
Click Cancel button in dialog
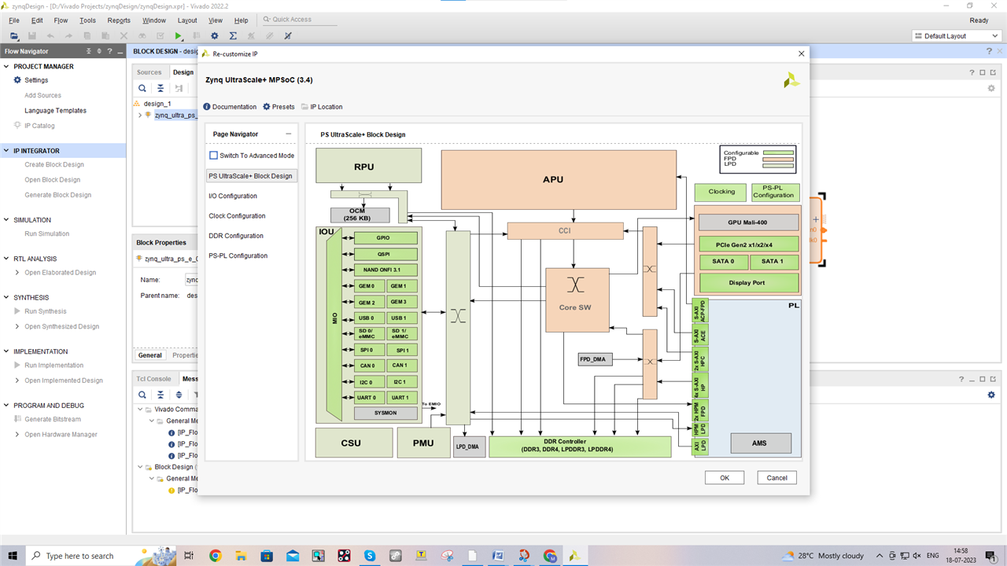tap(777, 477)
